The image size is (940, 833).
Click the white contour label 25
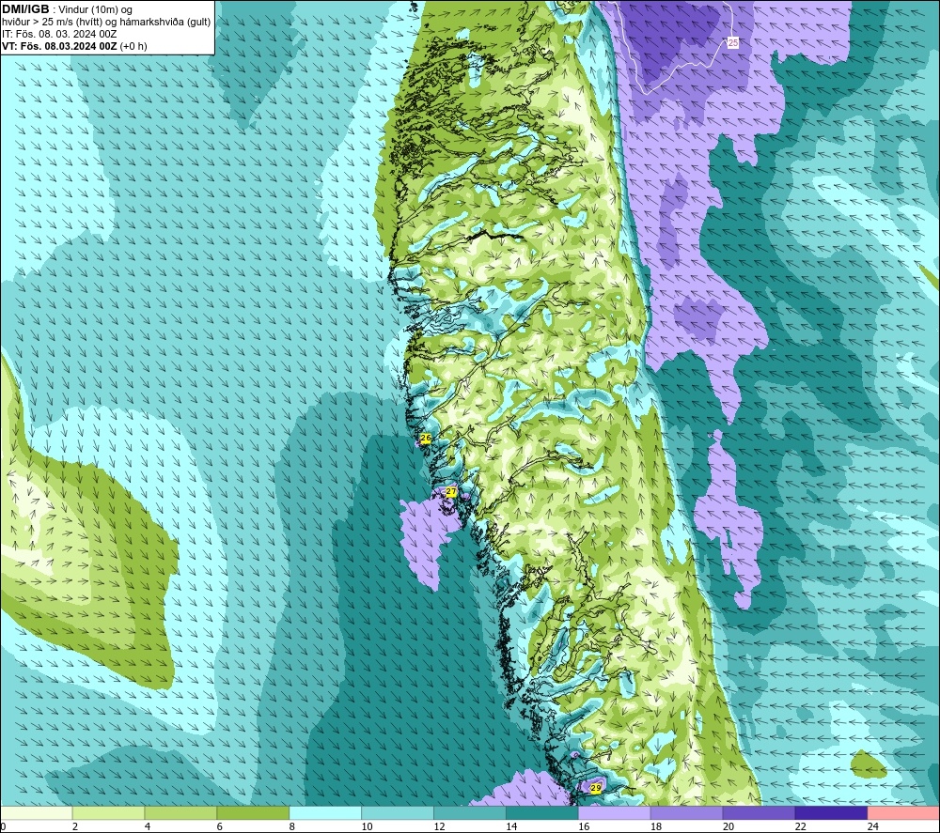pos(733,43)
